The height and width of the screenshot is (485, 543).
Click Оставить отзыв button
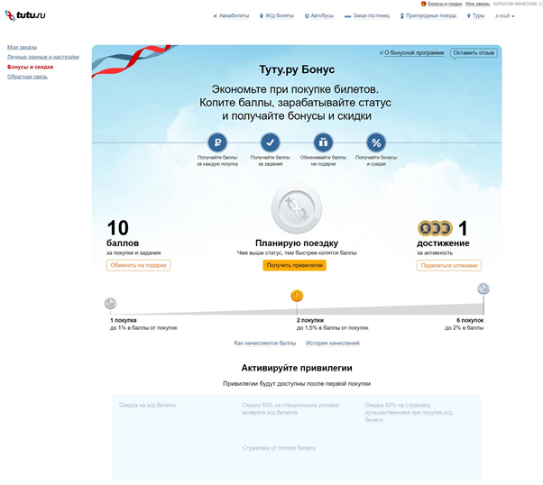point(474,53)
